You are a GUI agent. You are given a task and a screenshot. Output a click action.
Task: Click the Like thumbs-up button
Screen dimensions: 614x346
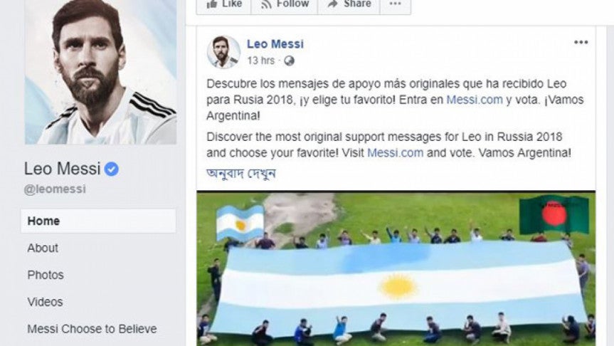[223, 5]
